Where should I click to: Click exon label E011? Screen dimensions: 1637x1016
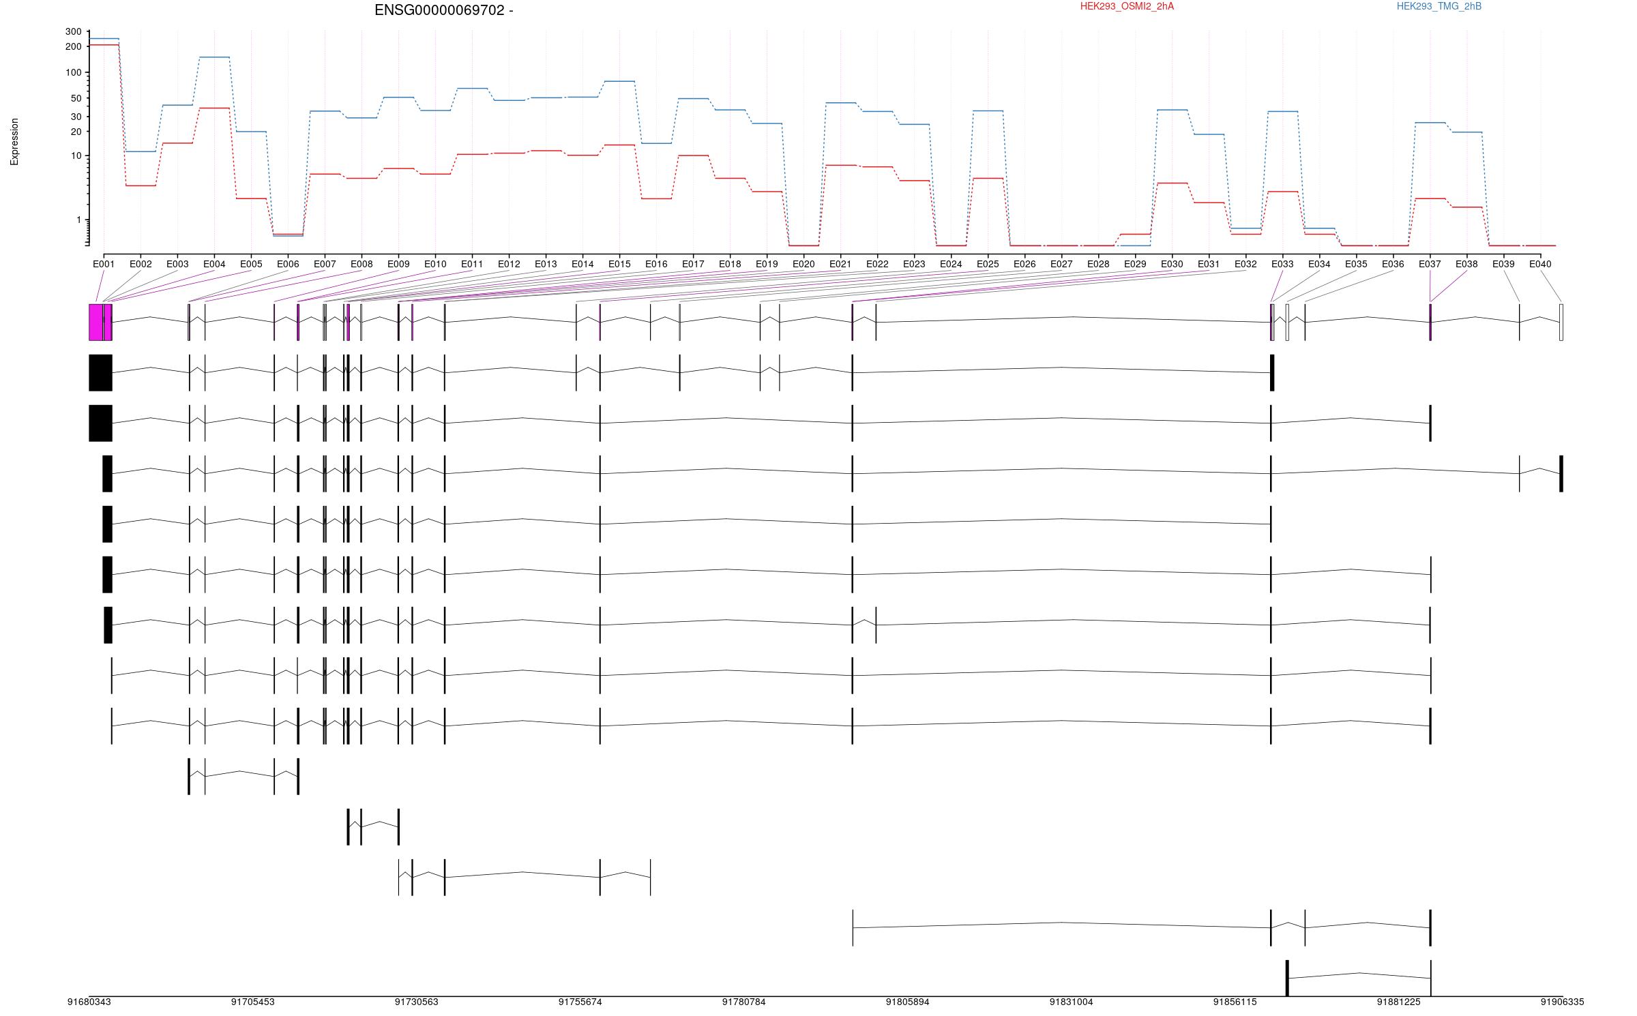pyautogui.click(x=472, y=264)
